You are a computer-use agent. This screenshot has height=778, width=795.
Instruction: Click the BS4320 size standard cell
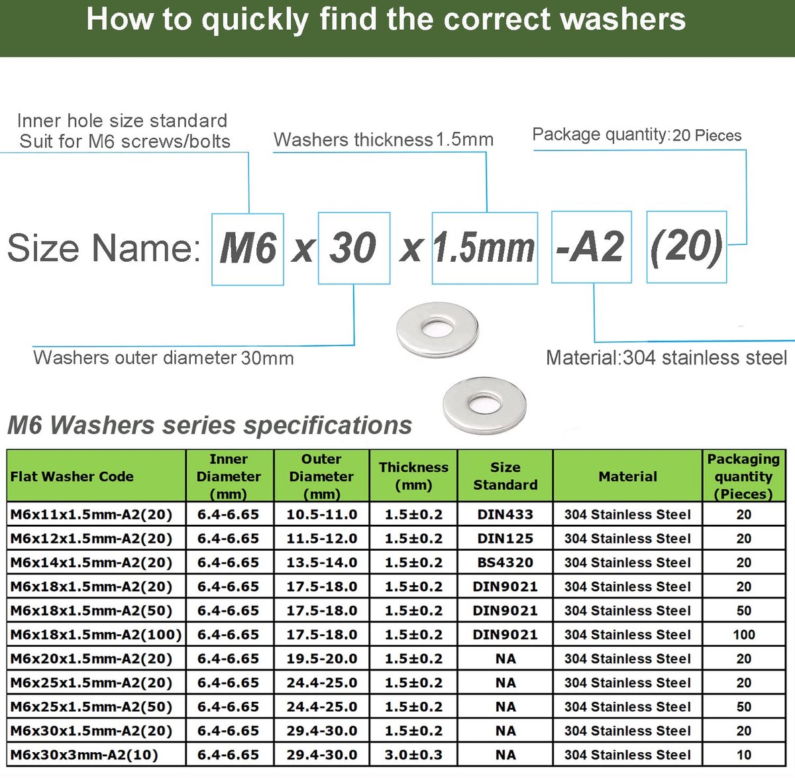click(505, 563)
